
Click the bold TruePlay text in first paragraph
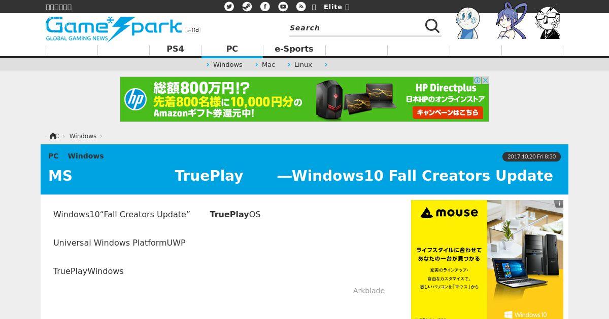click(229, 215)
